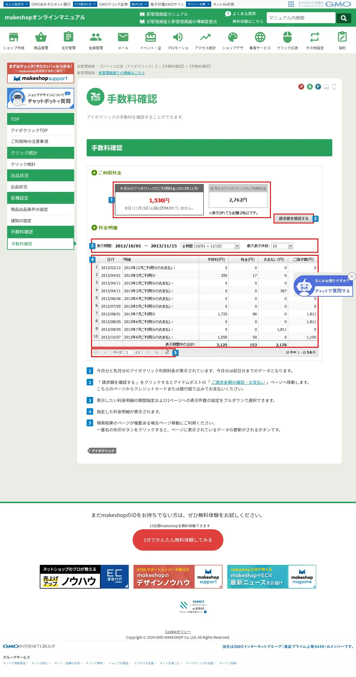The width and height of the screenshot is (356, 677).
Task: Open the makeshop magazine banner
Action: pos(272,577)
